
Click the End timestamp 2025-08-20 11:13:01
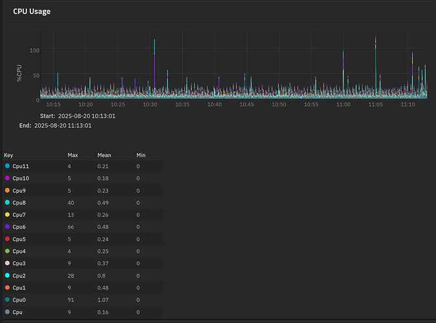pos(63,125)
